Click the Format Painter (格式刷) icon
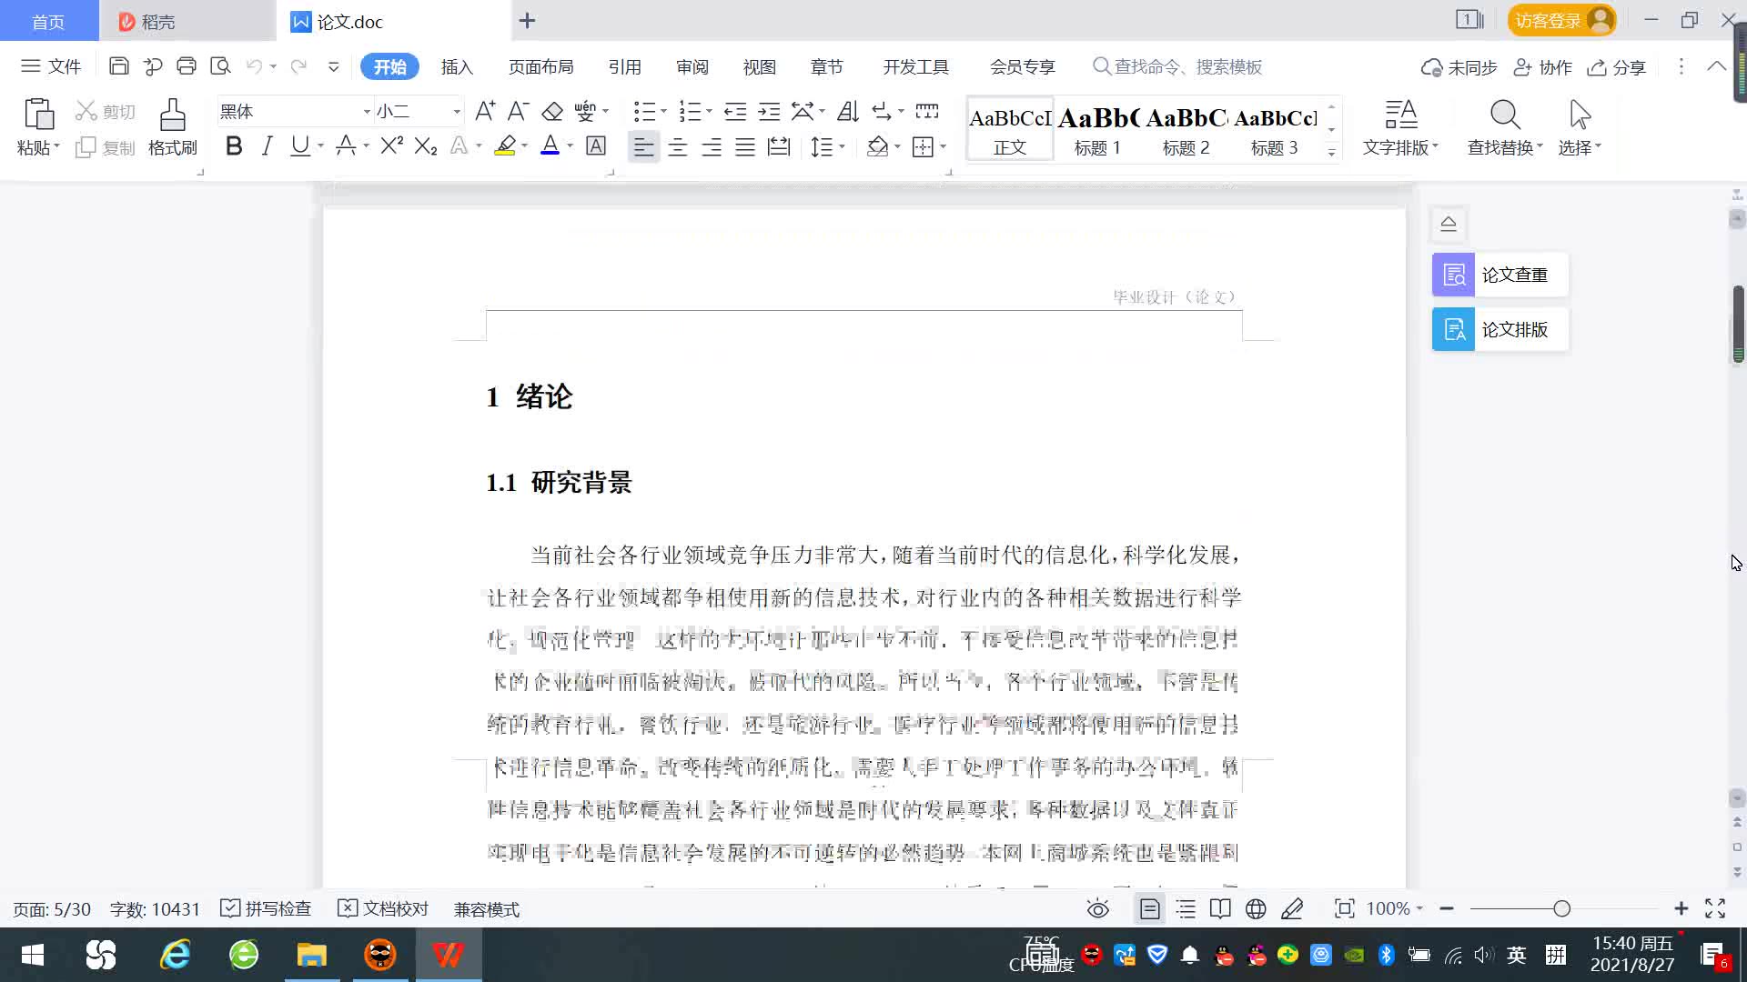Image resolution: width=1747 pixels, height=982 pixels. point(172,127)
